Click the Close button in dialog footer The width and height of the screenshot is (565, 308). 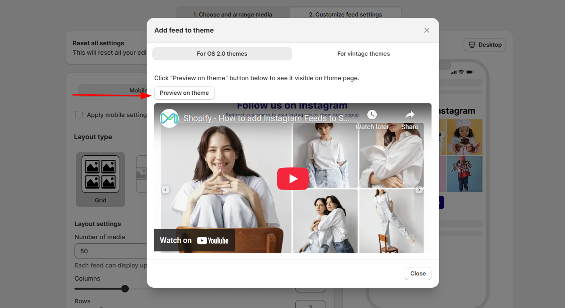418,274
